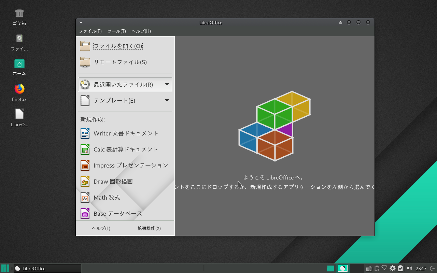Click the keyboard tray icon
Viewport: 437px width, 273px height.
coord(369,269)
